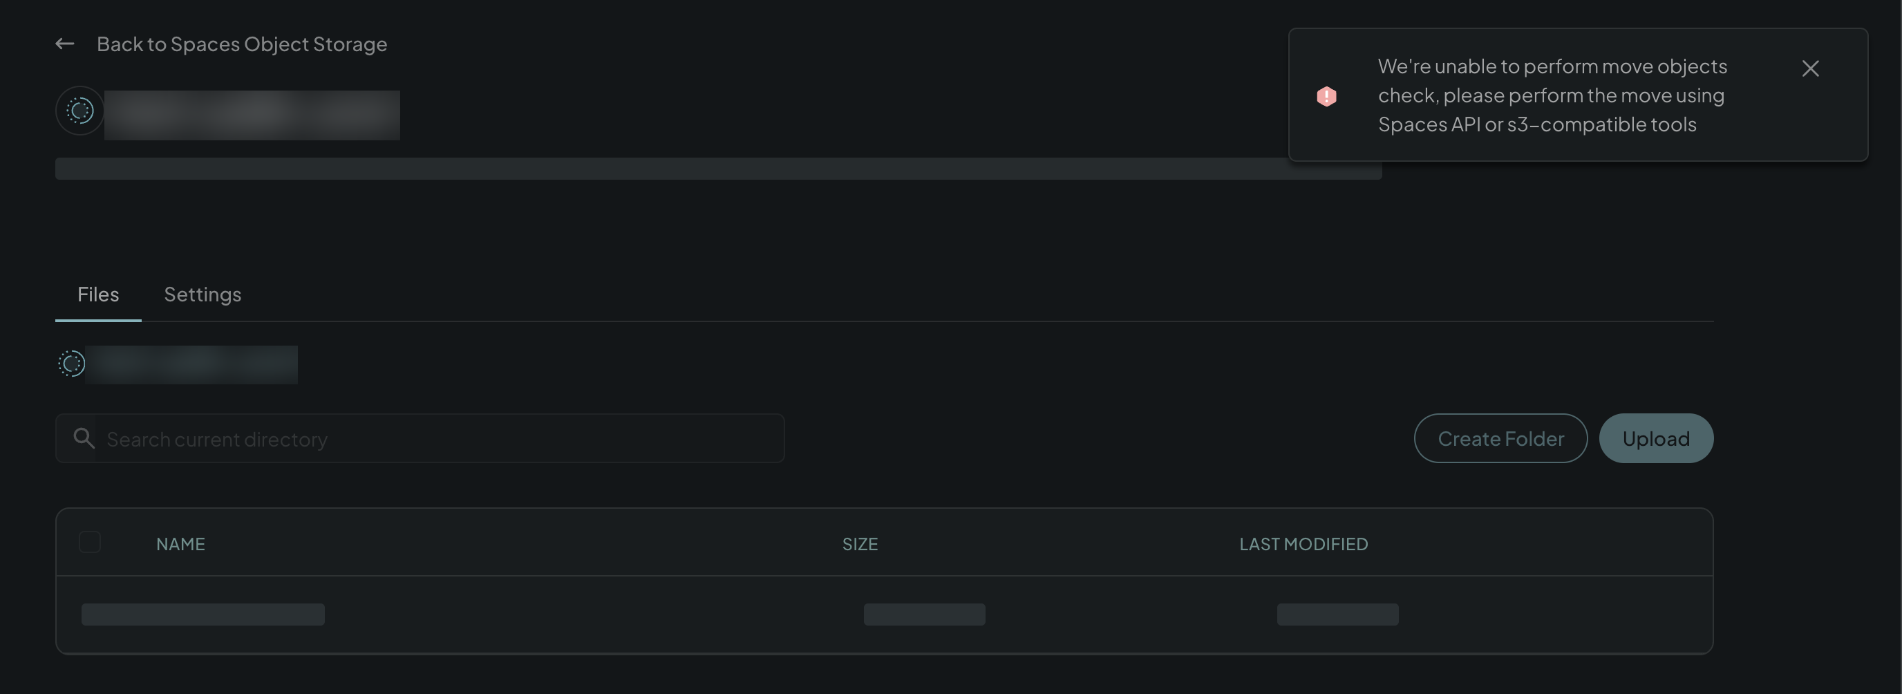Click the error notification message text
1902x694 pixels.
tap(1552, 95)
